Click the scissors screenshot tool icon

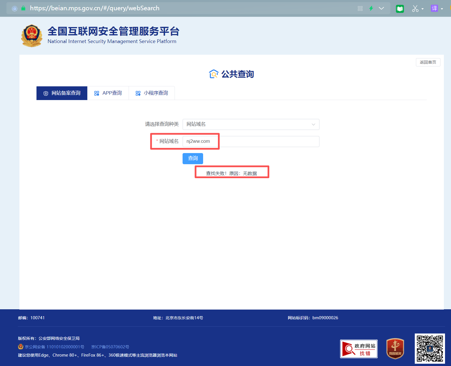point(415,9)
